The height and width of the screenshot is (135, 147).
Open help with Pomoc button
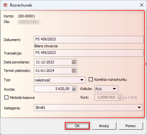click(x=131, y=126)
